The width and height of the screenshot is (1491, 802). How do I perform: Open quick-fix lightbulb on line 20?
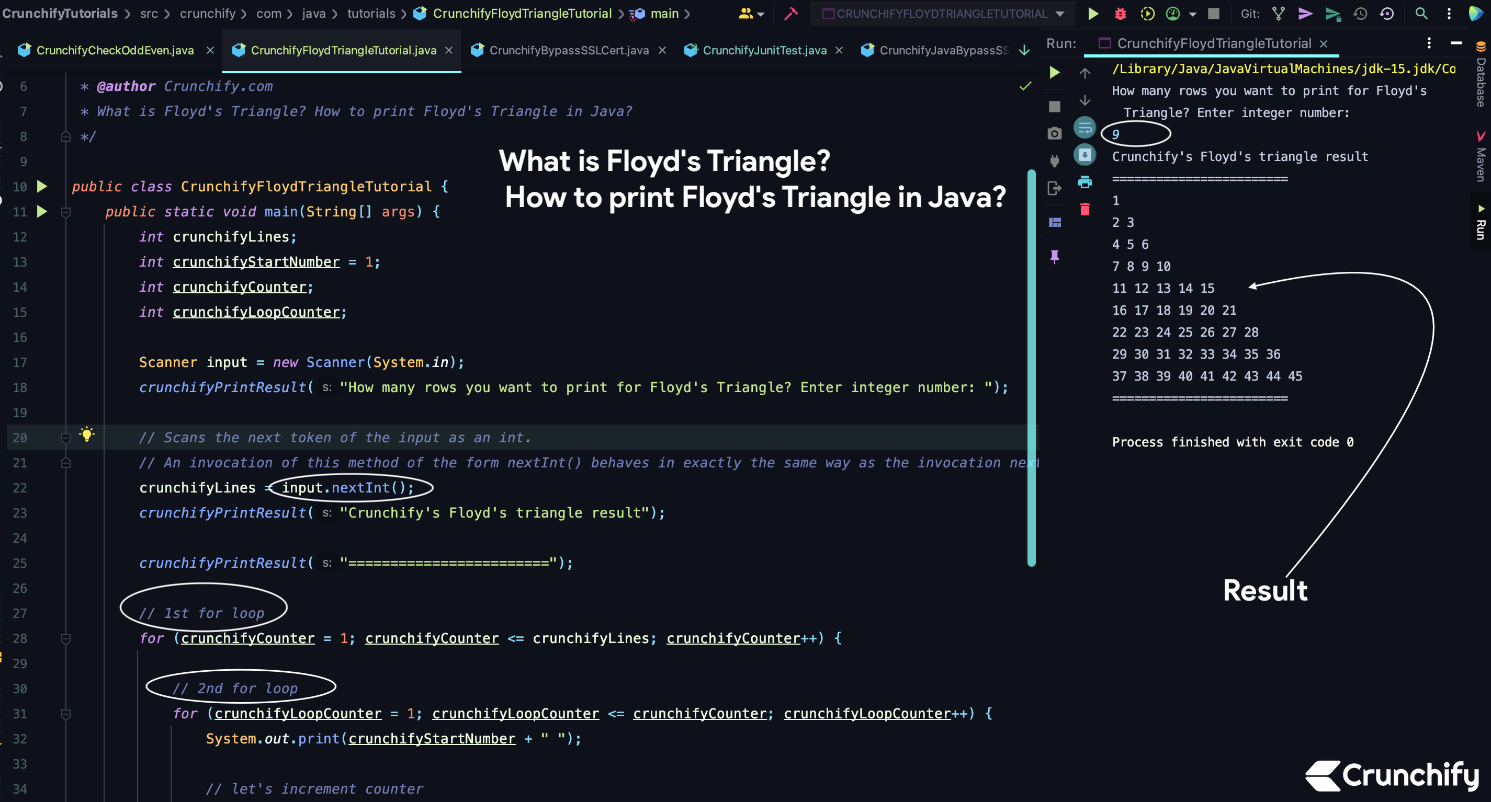coord(87,434)
